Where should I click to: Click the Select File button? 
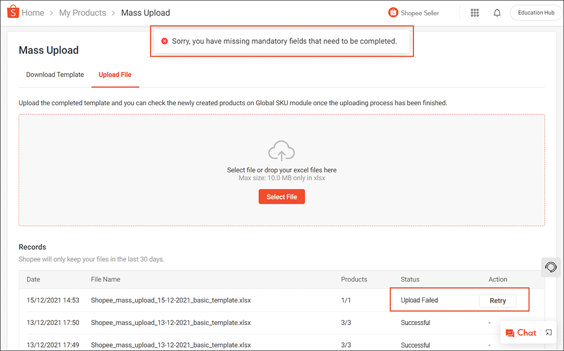[x=281, y=196]
